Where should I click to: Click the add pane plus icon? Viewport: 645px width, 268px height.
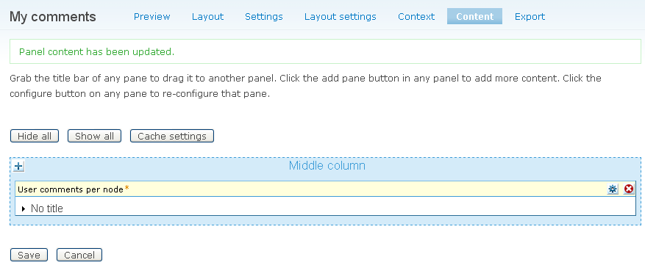click(18, 166)
